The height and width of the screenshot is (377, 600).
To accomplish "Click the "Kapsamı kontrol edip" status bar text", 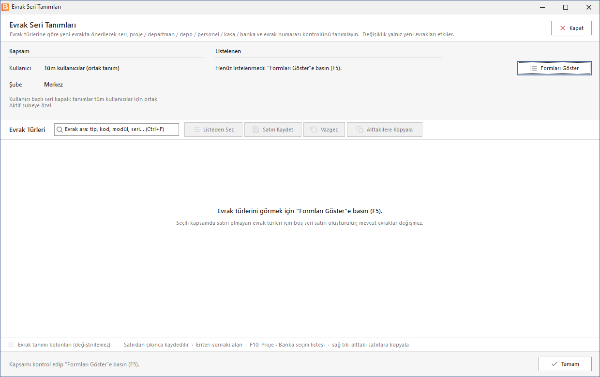I will click(x=75, y=364).
